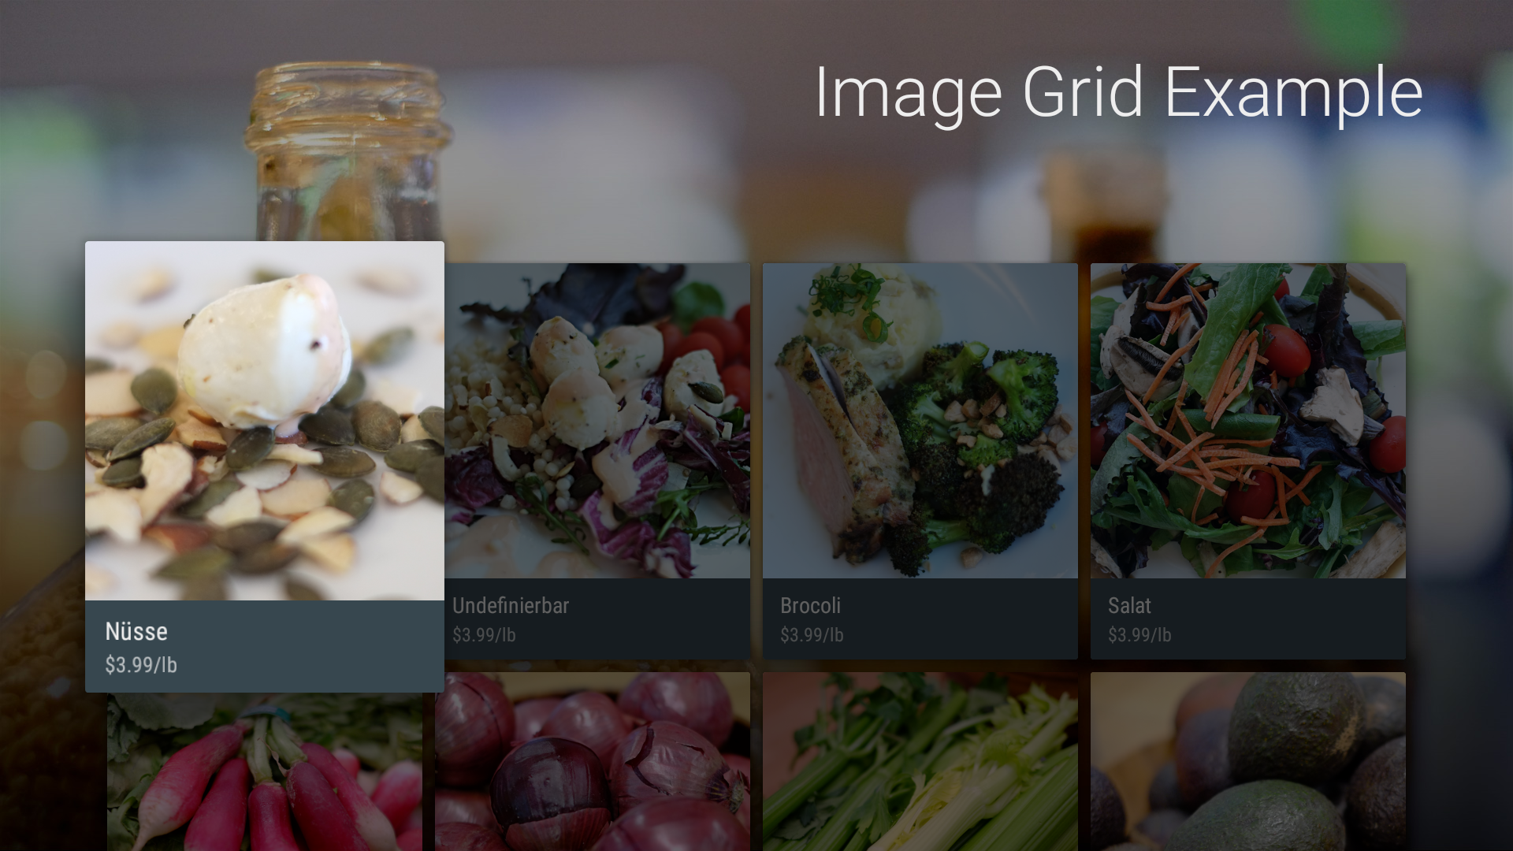Image resolution: width=1513 pixels, height=851 pixels.
Task: Click the Brocoli $3.99/lb price
Action: point(812,635)
